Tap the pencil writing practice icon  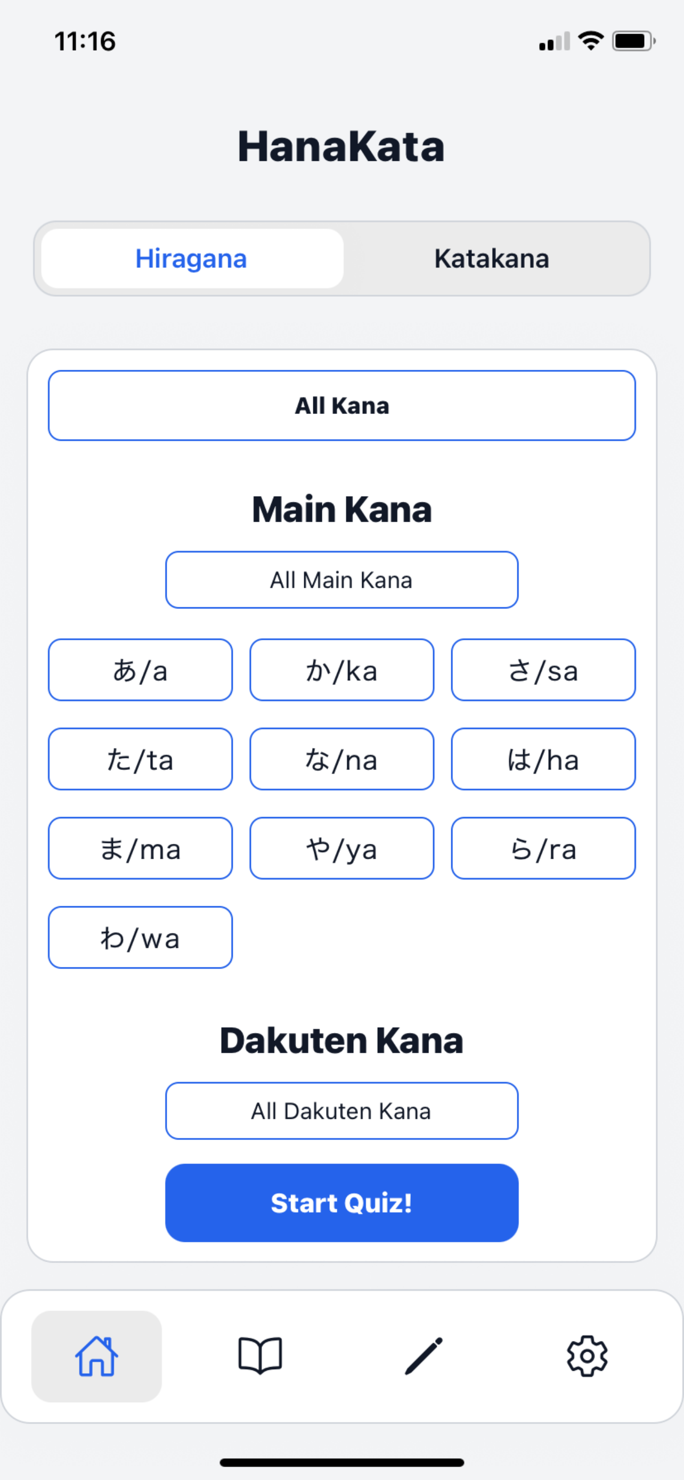pyautogui.click(x=424, y=1356)
